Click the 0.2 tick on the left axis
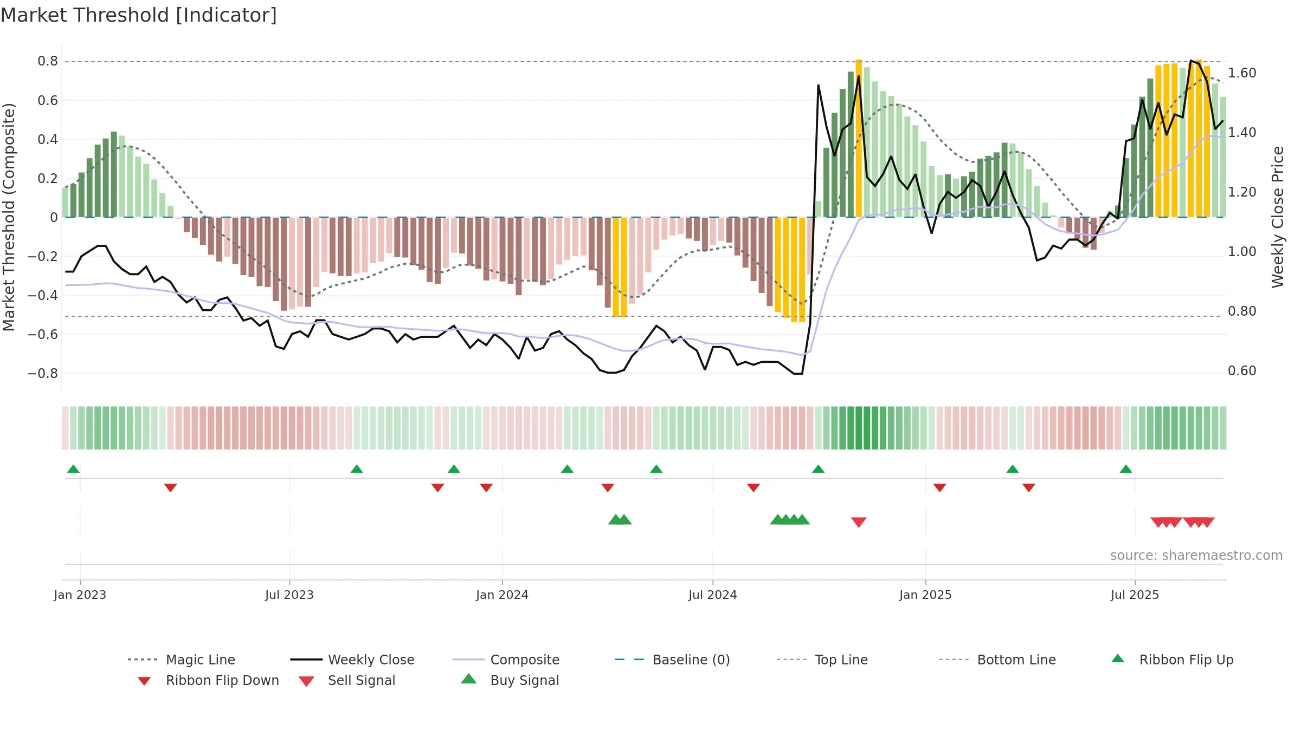 pyautogui.click(x=48, y=178)
